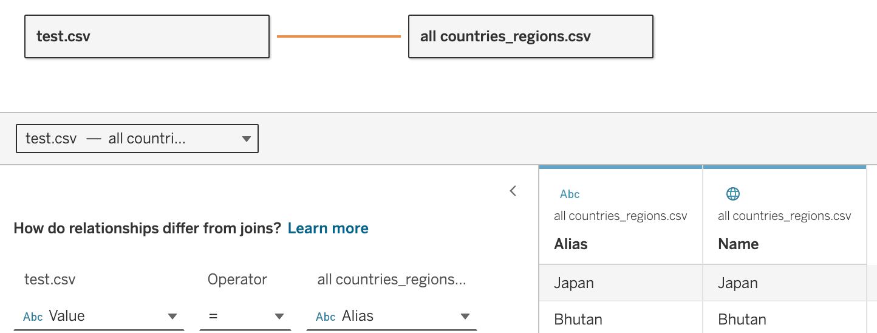
Task: Click the Abc icon beside the Alias field
Action: [x=326, y=317]
